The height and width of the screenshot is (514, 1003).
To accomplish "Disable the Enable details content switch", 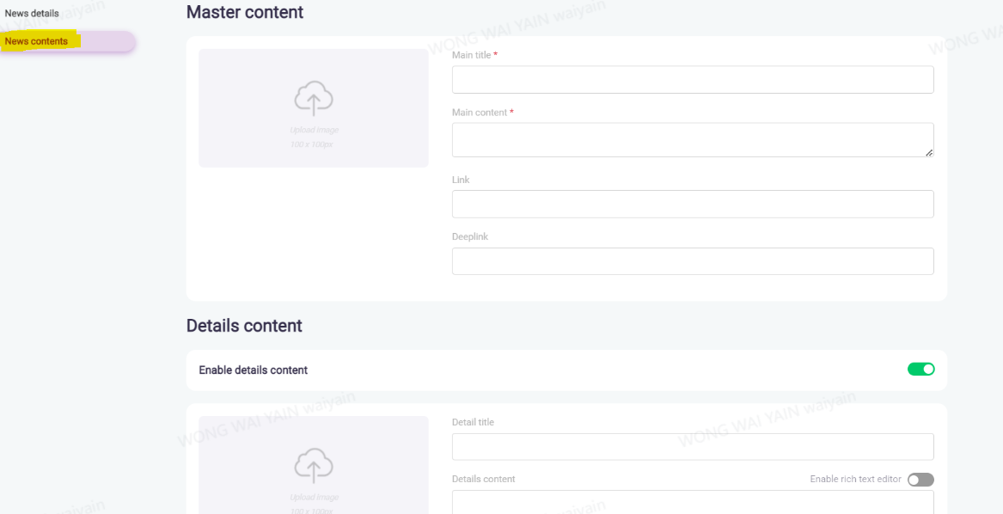I will click(920, 370).
